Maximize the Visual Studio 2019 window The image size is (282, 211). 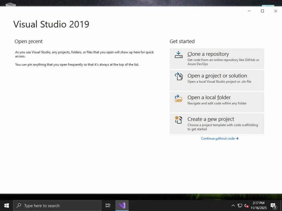coord(262,11)
